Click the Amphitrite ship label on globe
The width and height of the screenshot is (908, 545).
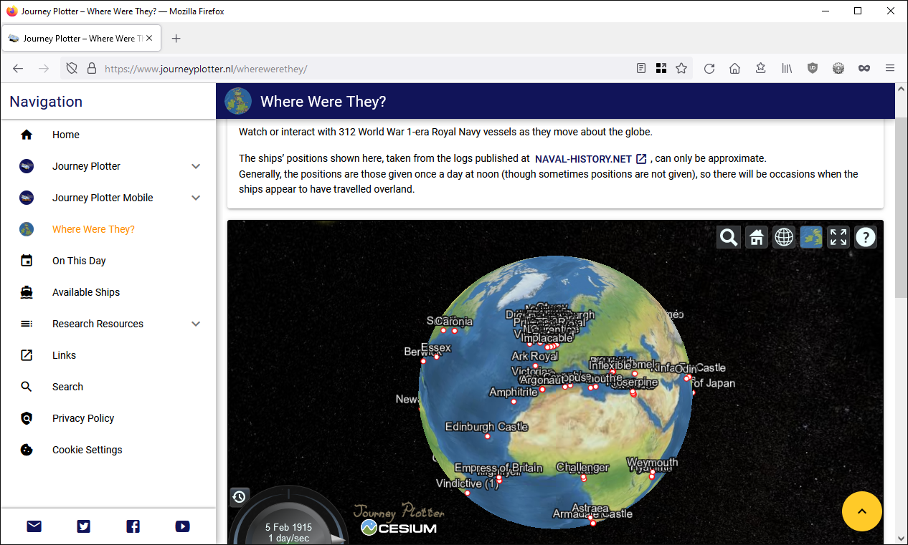pos(514,392)
